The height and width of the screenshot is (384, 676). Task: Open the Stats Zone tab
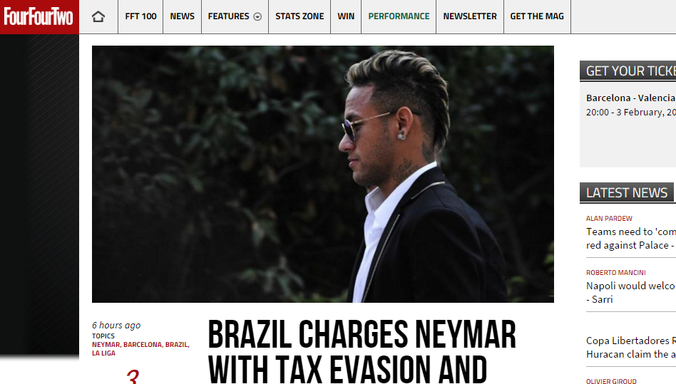[299, 16]
